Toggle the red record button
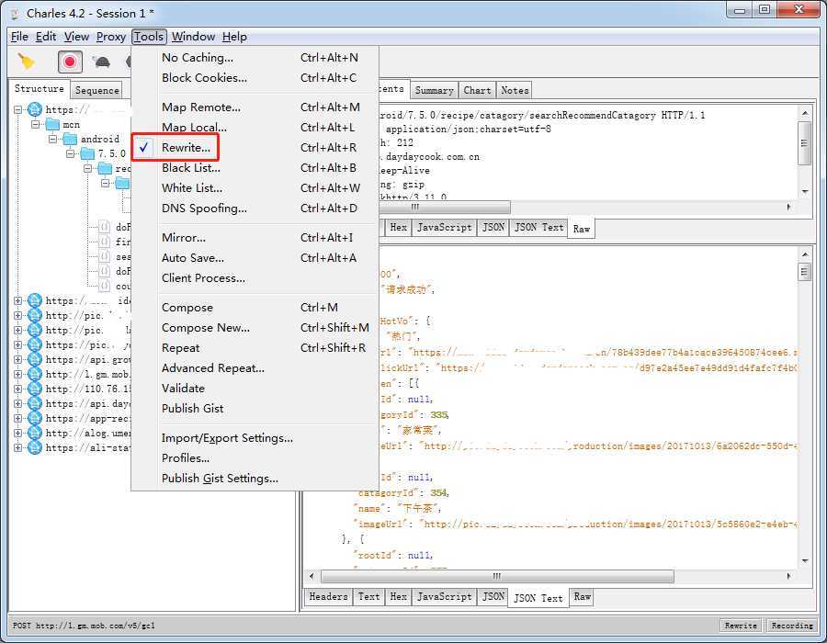Screen dimensions: 827x643 [x=70, y=62]
